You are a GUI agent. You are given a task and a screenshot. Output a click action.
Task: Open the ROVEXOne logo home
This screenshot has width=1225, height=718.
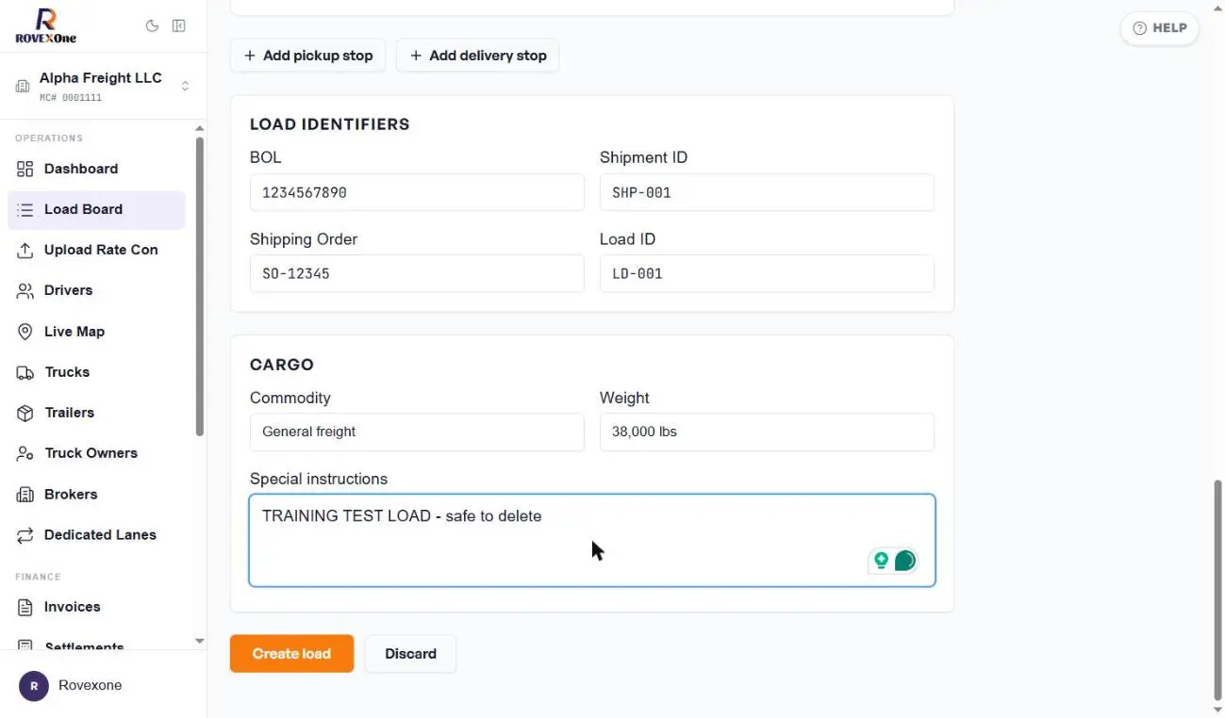point(46,26)
